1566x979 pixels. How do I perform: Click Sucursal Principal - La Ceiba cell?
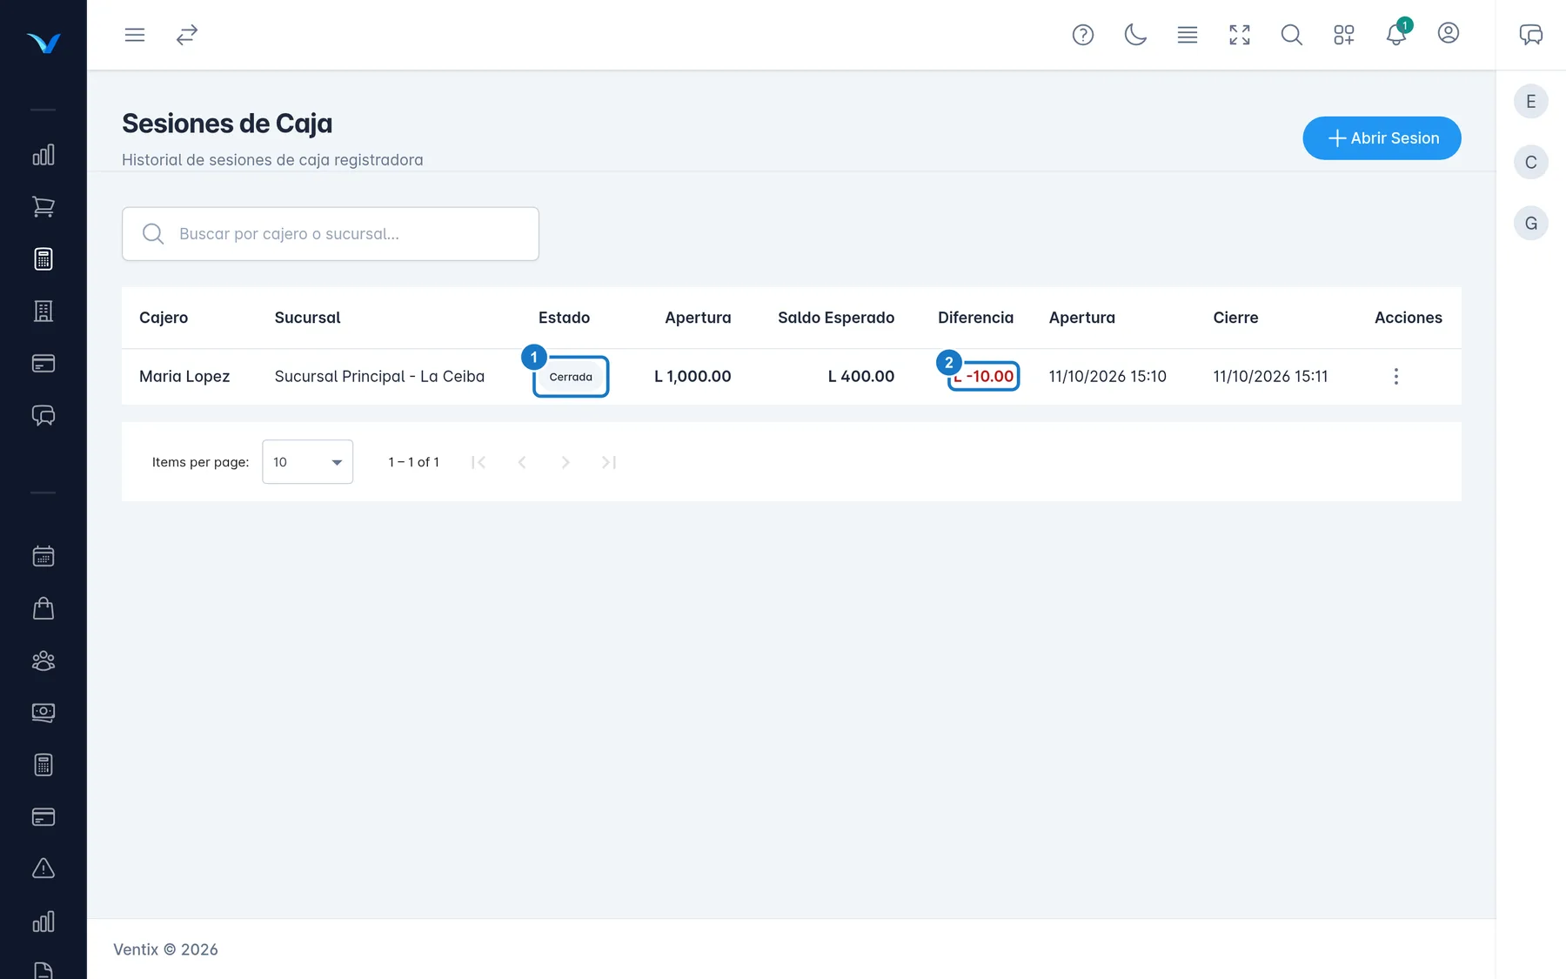coord(379,377)
